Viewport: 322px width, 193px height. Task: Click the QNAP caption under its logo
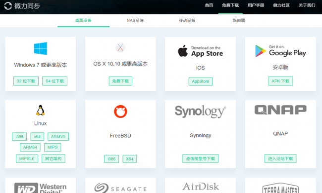tap(280, 134)
